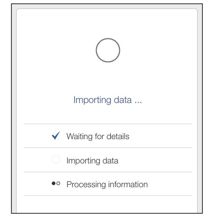Click the gray border left of the card

[14, 110]
